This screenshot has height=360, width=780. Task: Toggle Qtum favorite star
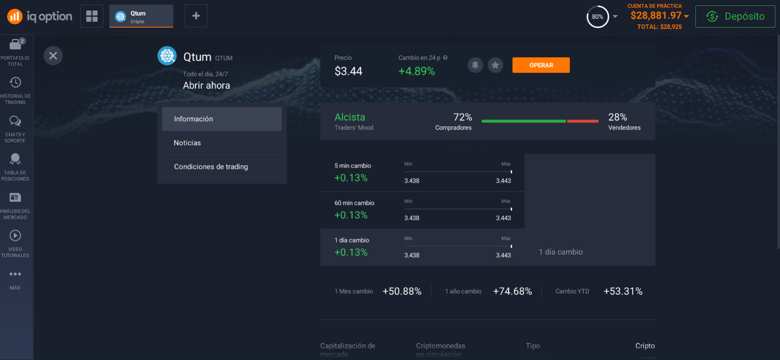pyautogui.click(x=495, y=65)
